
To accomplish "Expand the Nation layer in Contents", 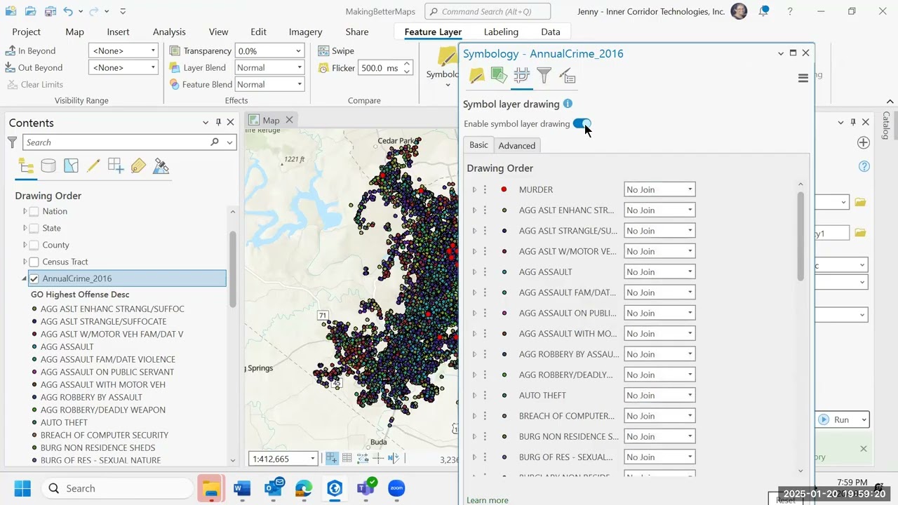I will click(x=25, y=211).
